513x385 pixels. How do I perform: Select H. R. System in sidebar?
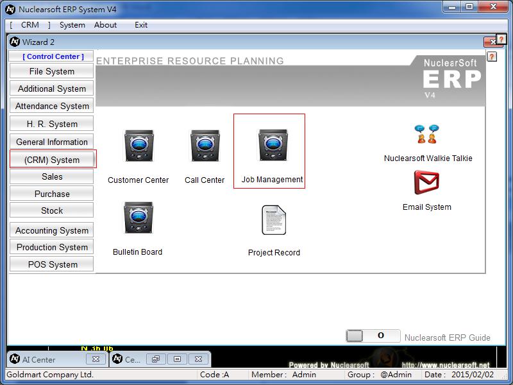click(x=52, y=124)
